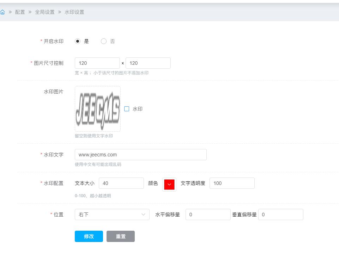Open the red color picker swatch

pos(169,184)
